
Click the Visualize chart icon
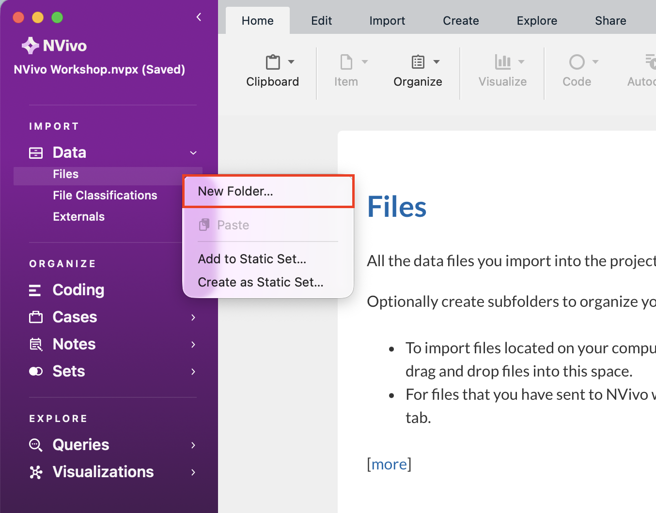502,62
